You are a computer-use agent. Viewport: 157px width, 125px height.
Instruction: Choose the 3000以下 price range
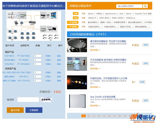click(92, 18)
